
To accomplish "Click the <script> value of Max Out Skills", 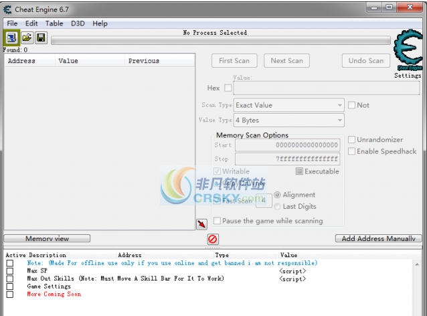I will point(292,279).
